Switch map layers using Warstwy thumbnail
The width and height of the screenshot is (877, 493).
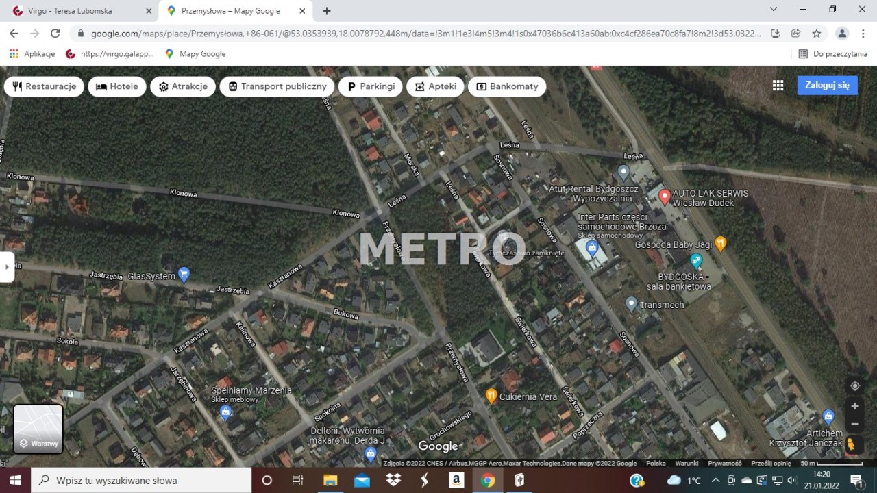[38, 429]
